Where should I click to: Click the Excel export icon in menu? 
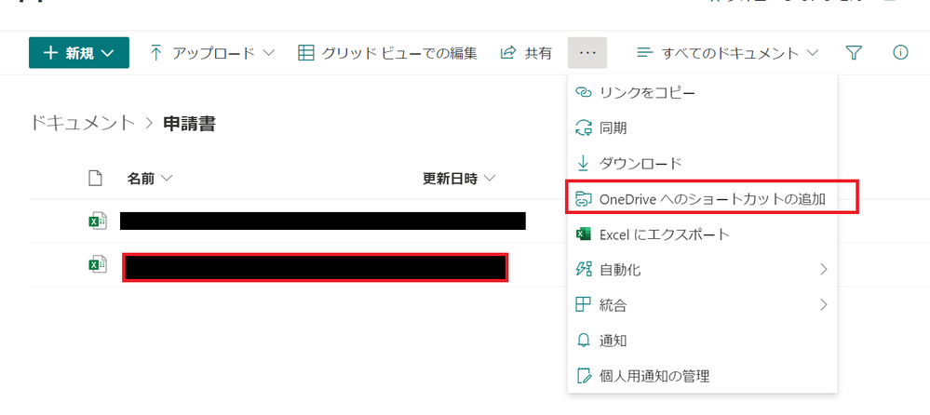(x=584, y=234)
